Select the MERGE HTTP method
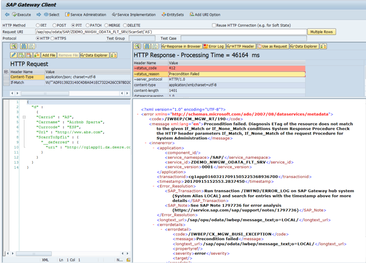This screenshot has height=263, width=366. (x=107, y=25)
